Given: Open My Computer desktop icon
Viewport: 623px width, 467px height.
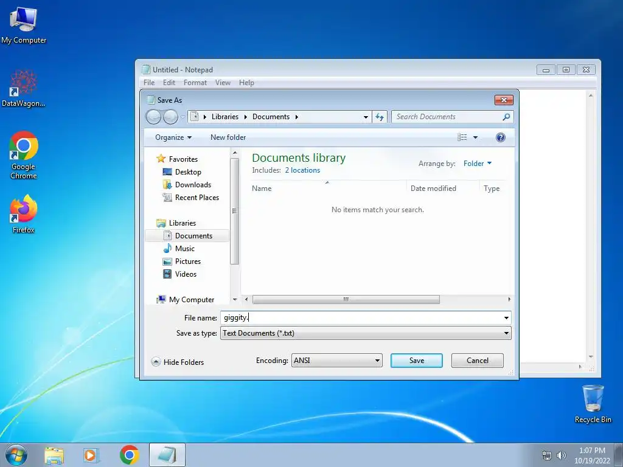Looking at the screenshot, I should [24, 24].
